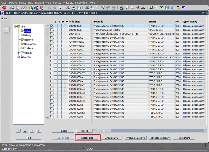Image resolution: width=209 pixels, height=152 pixels.
Task: Click the execute query icon with play symbol
Action: [36, 8]
